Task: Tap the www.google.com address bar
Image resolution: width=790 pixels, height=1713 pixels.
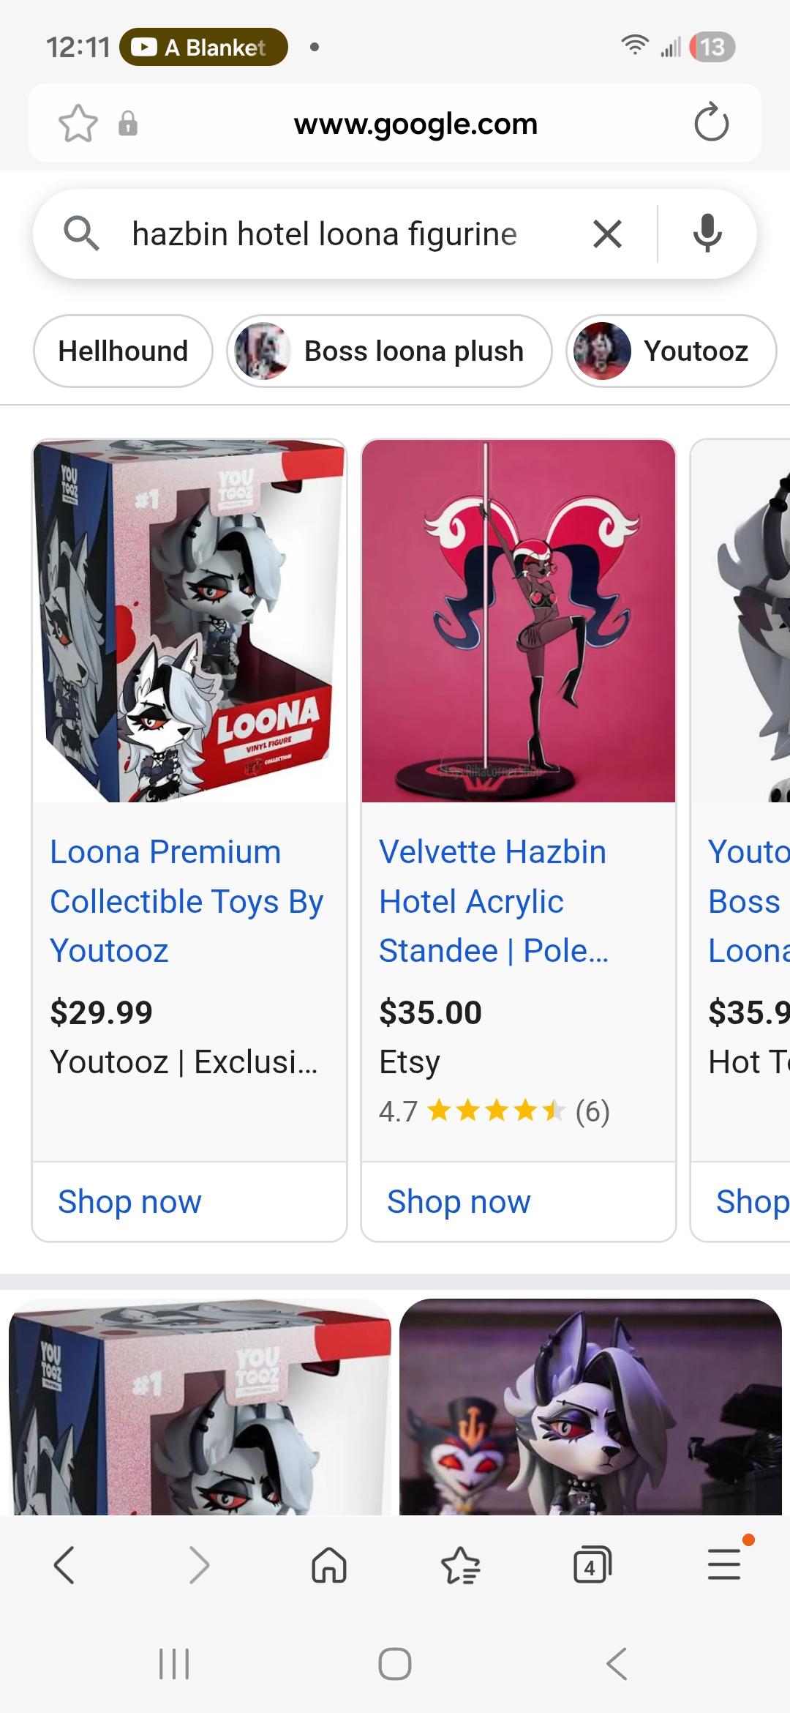Action: point(415,124)
